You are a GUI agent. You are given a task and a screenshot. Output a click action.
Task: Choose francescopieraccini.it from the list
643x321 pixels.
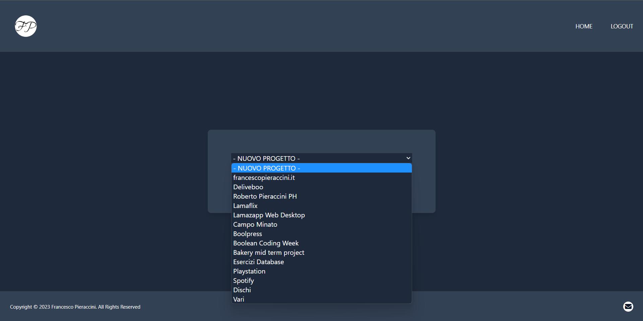(x=321, y=178)
